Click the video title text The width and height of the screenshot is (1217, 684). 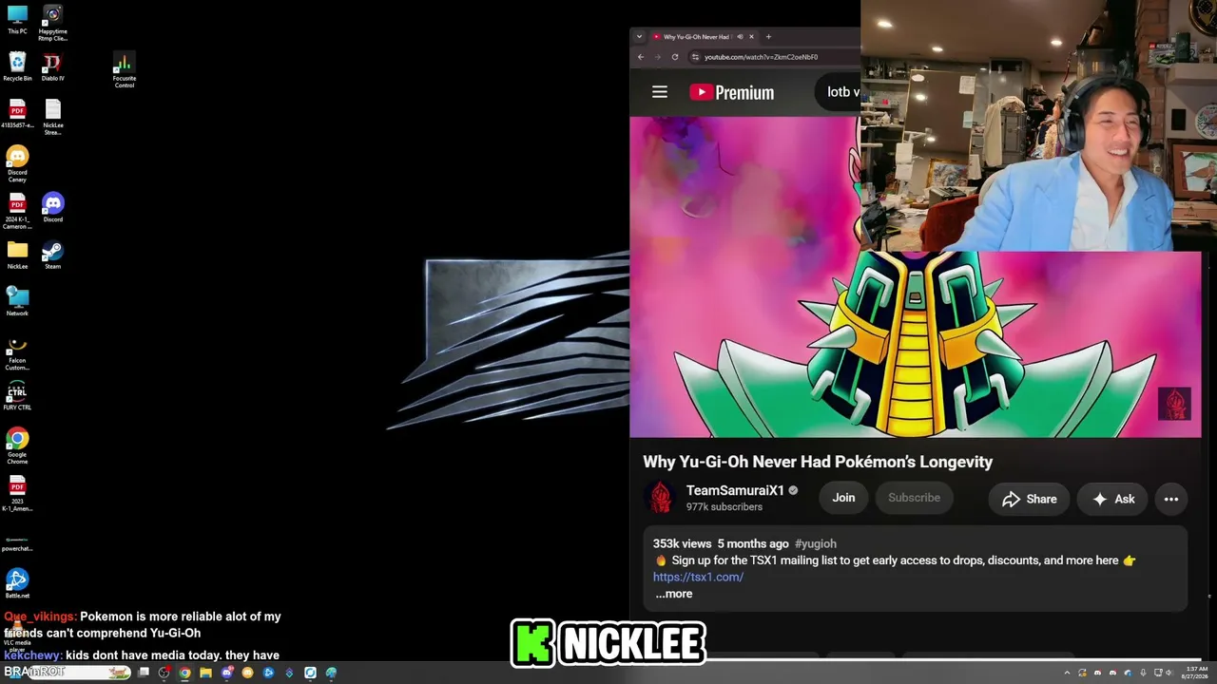pyautogui.click(x=818, y=462)
